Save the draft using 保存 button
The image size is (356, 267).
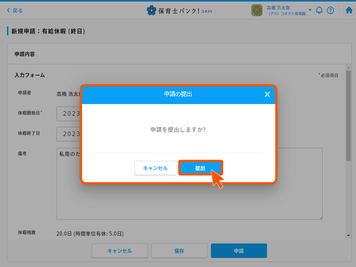(x=179, y=251)
